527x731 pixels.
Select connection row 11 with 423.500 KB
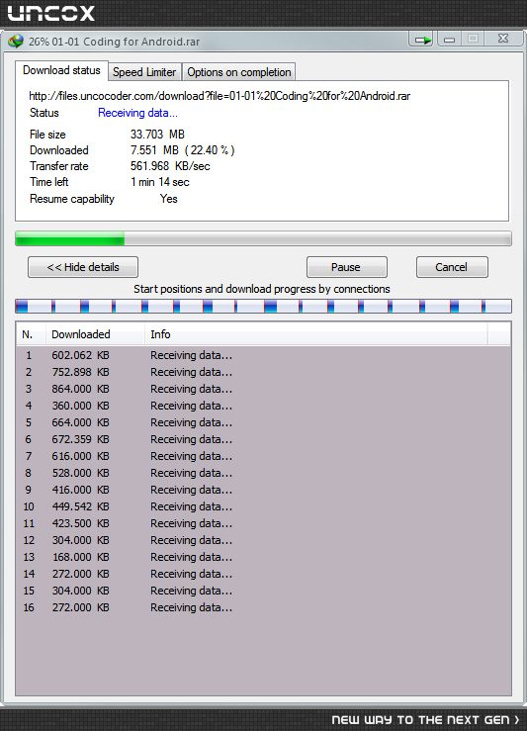coord(263,523)
